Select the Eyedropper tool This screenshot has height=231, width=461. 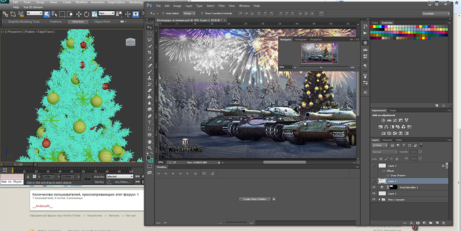tap(149, 58)
